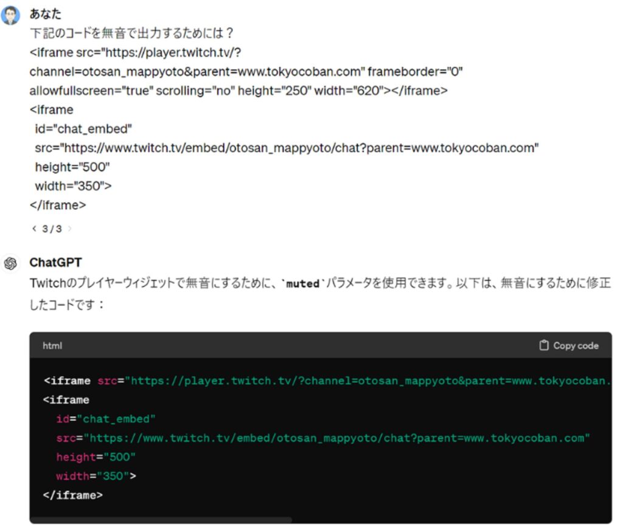Image resolution: width=623 pixels, height=531 pixels.
Task: Click the response line 'したコードです：'
Action: click(x=67, y=305)
